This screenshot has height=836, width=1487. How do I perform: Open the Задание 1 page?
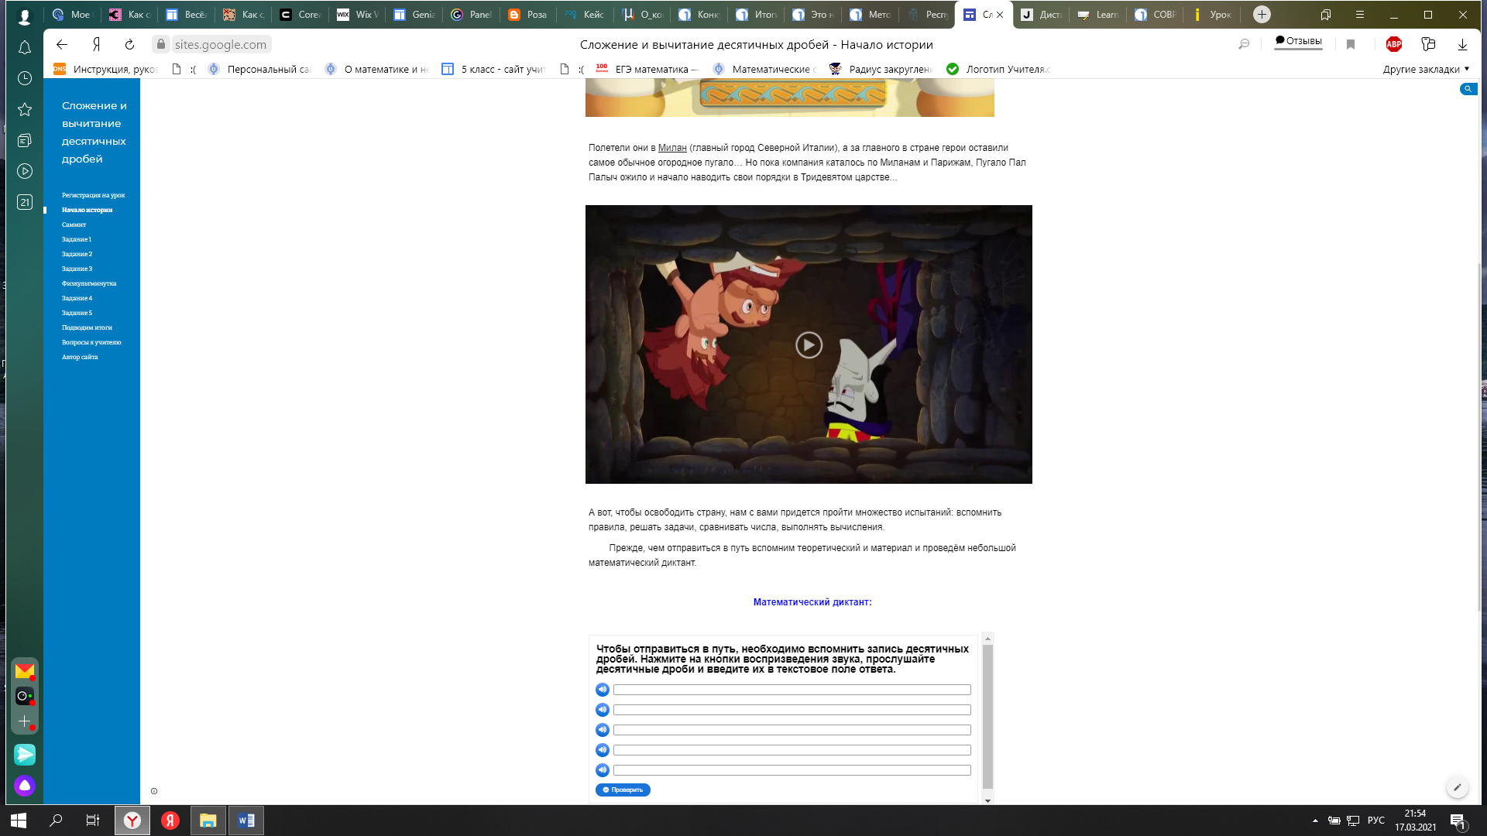[x=77, y=239]
